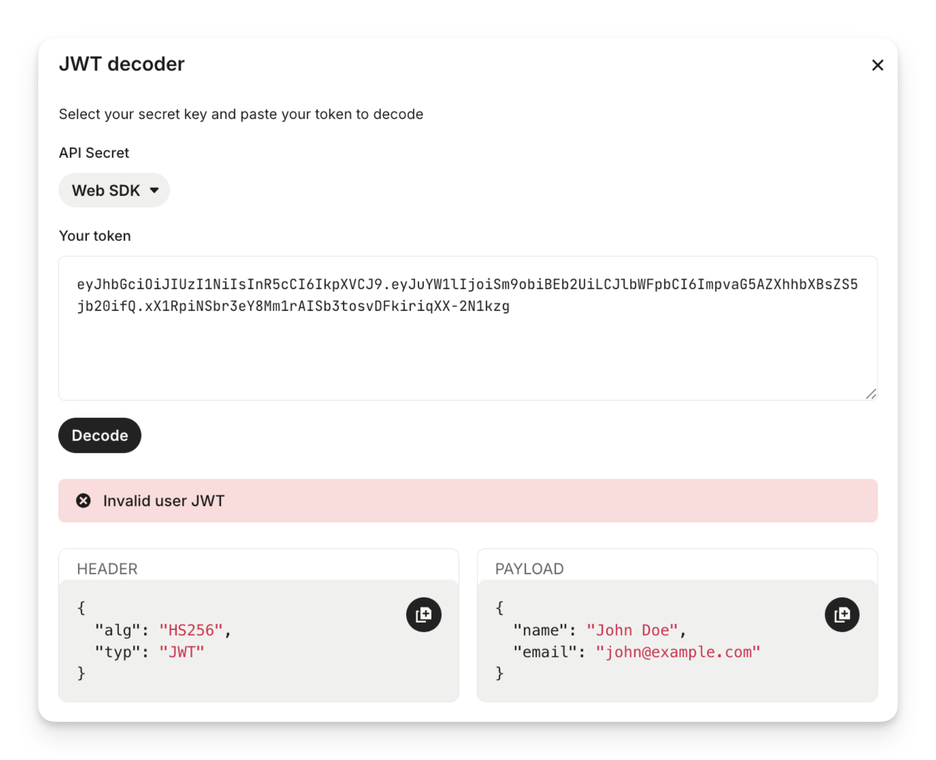Click the "john@example.com" email value

(x=677, y=652)
